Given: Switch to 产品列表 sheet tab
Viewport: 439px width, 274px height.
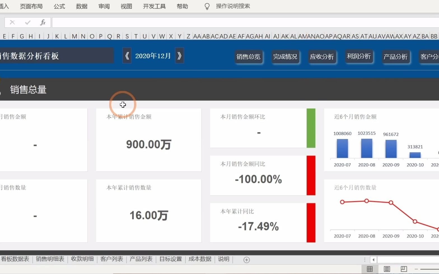Looking at the screenshot, I should click(x=141, y=259).
